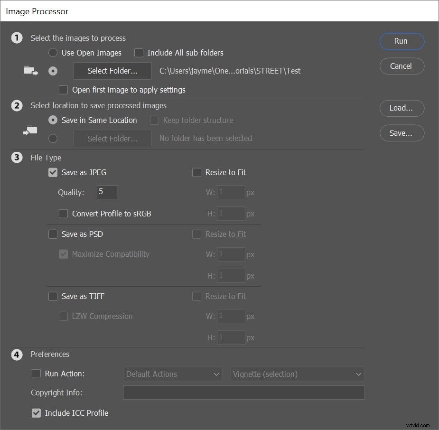The image size is (439, 430).
Task: Click the step 1 numbered circle icon
Action: pyautogui.click(x=17, y=38)
